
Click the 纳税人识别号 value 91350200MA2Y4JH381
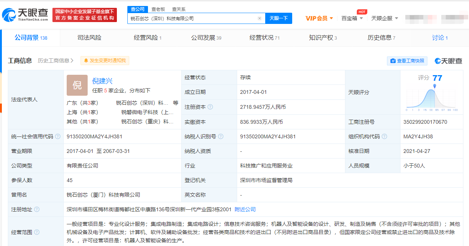coord(268,136)
